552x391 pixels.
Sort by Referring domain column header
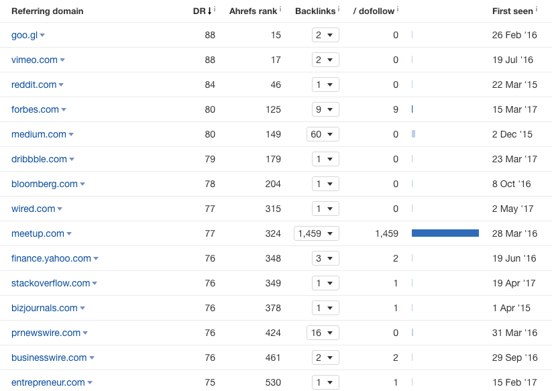point(48,11)
